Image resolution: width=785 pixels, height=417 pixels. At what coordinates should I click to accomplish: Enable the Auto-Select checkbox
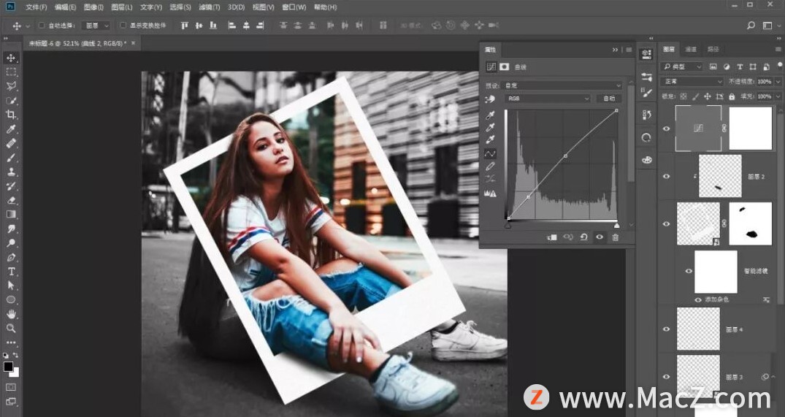tap(42, 26)
